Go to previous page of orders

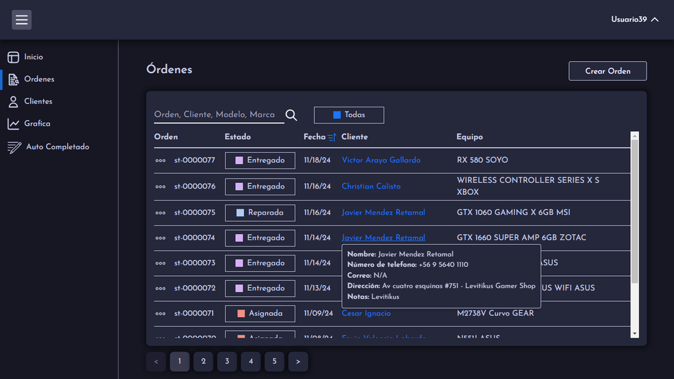coord(156,362)
